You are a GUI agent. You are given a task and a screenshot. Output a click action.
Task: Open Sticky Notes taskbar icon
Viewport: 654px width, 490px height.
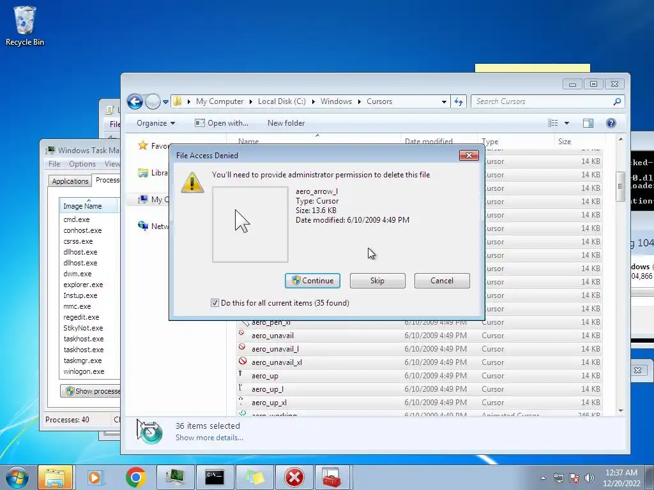[255, 477]
